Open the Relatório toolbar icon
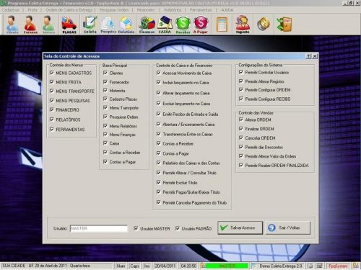Viewport: 361px width, 270px height. point(126,24)
